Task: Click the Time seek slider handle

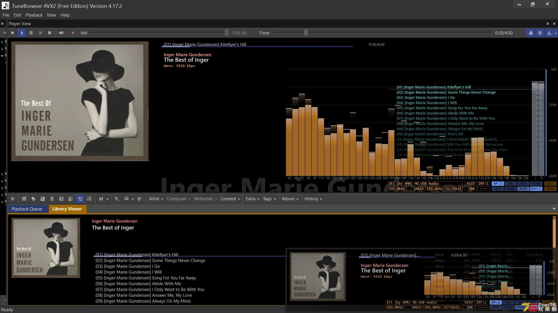Action: coord(306,33)
